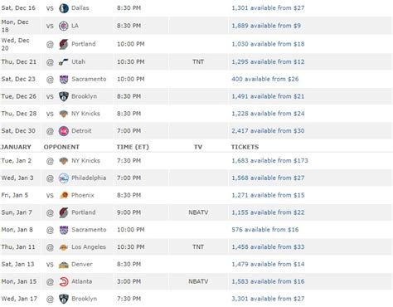Select the NY Knicks opponent name on Dec 28
Viewport: 393px width, 307px height.
85,114
